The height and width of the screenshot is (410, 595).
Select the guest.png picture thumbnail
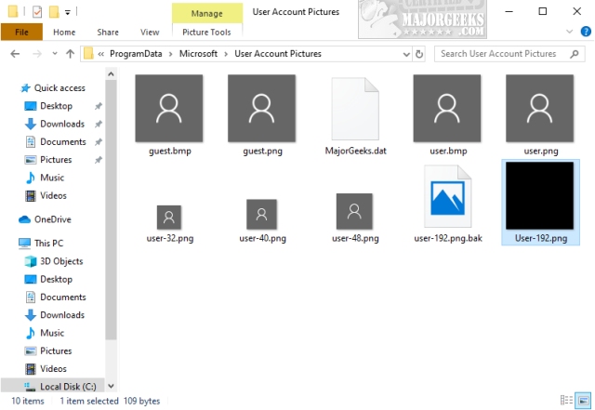click(x=261, y=108)
